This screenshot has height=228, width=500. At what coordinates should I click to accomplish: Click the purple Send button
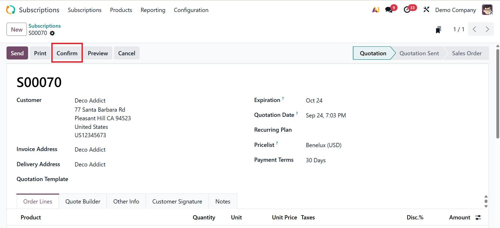click(x=17, y=53)
